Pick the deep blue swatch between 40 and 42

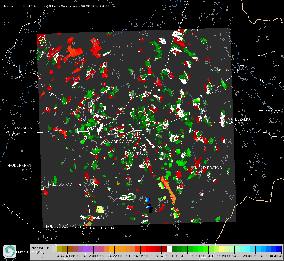tap(279, 249)
